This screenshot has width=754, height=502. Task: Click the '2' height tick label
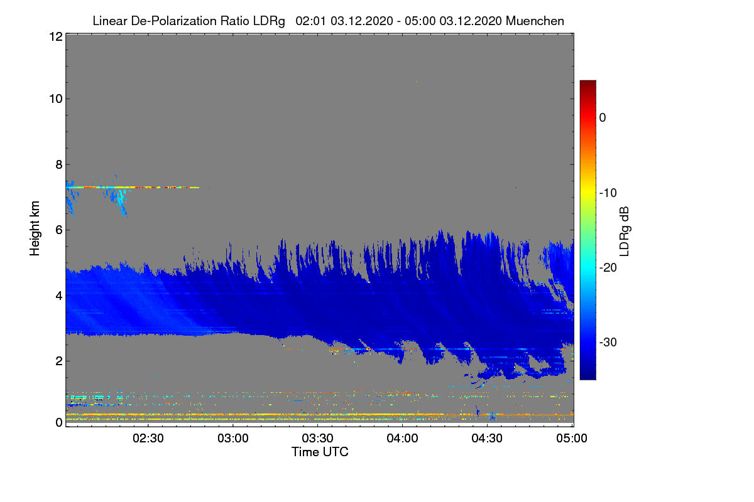(58, 360)
